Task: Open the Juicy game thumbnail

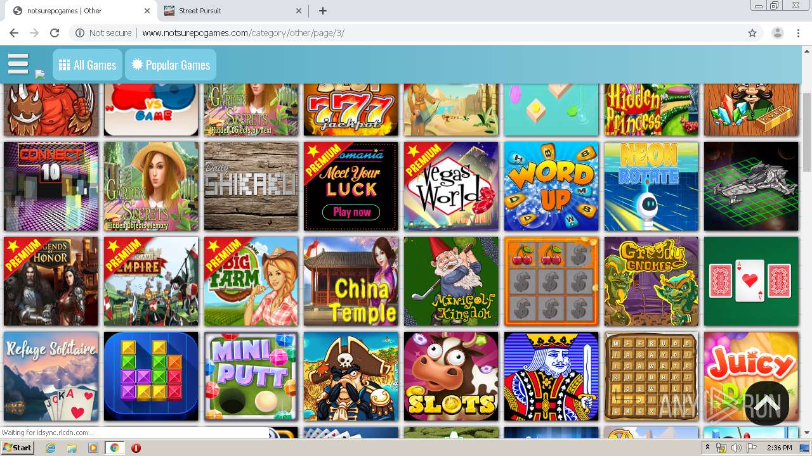Action: click(x=751, y=376)
